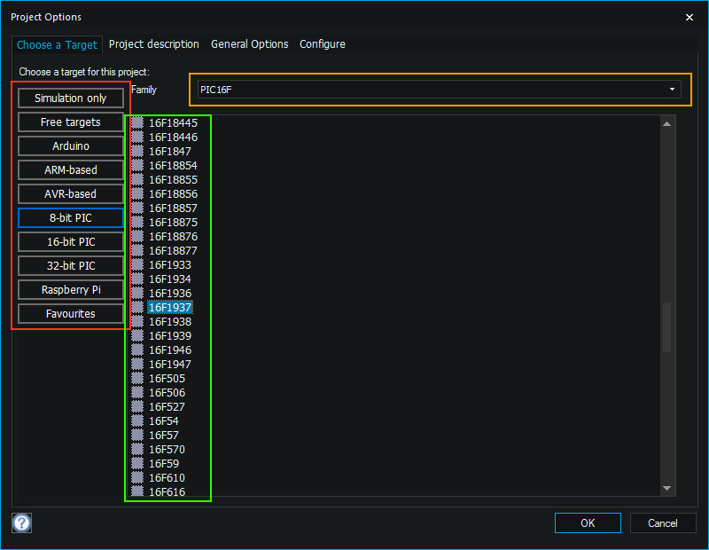Click the chip icon beside 16F1934

(x=137, y=279)
